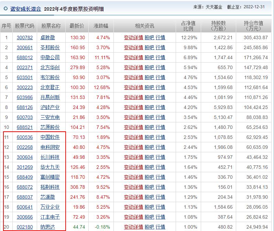Open stock code link 002268

pyautogui.click(x=25, y=147)
